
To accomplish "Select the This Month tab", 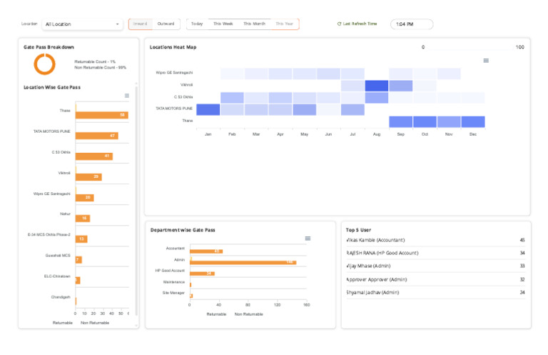I will 254,24.
